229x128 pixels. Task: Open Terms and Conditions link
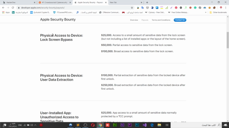click(161, 20)
